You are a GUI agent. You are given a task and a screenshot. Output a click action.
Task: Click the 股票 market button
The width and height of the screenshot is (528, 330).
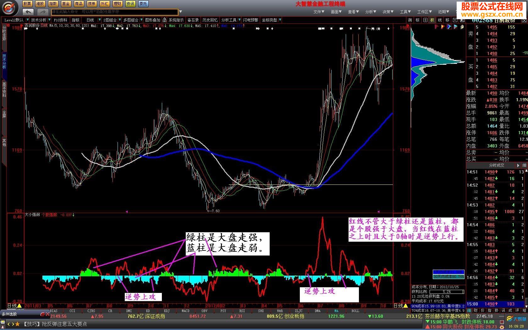click(x=27, y=4)
